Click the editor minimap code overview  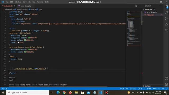(134, 28)
